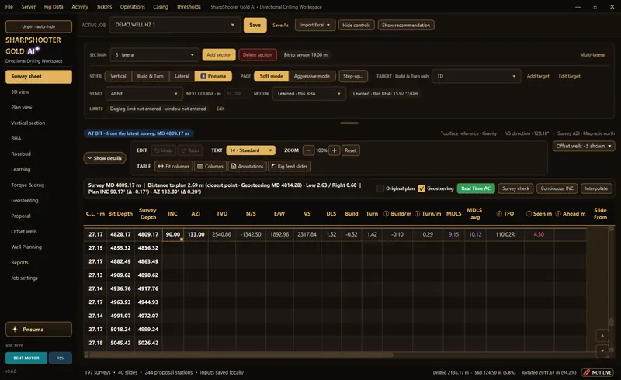Click info icon beside Seen m header

tap(529, 214)
